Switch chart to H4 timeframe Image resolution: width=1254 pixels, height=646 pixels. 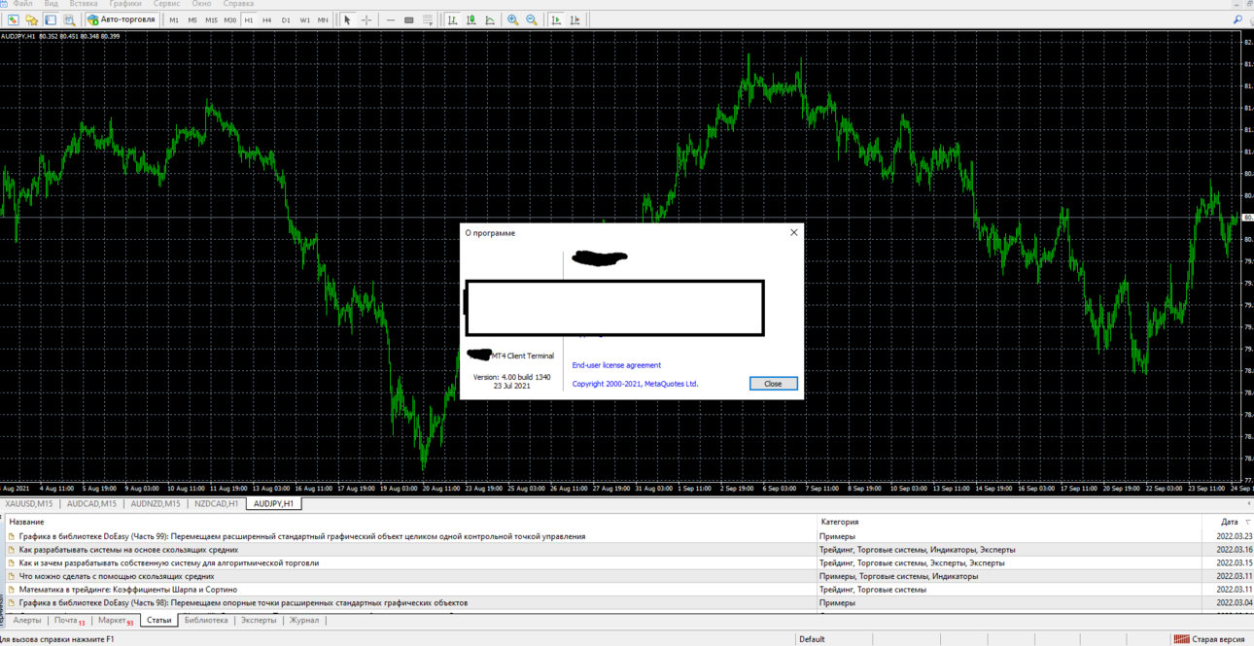point(267,19)
